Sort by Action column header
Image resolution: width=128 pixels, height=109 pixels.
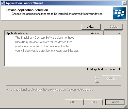(x=95, y=33)
